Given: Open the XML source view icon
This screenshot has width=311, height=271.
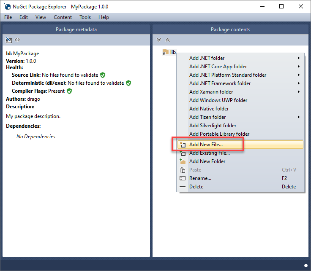Looking at the screenshot, I should (17, 40).
